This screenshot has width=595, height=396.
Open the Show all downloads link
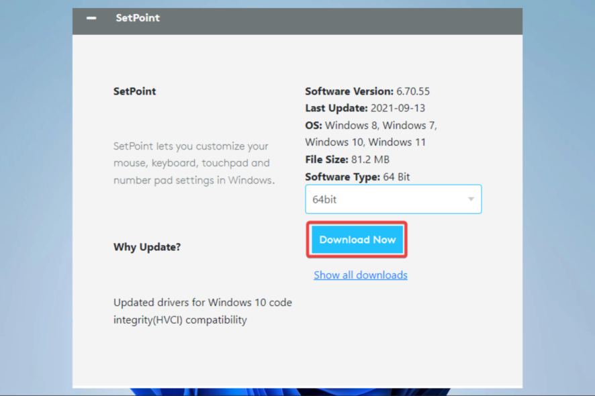[361, 275]
